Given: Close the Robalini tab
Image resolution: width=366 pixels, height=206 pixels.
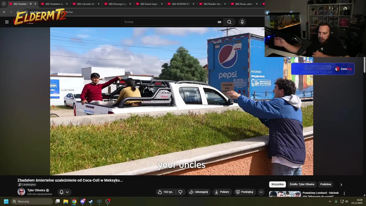Looking at the screenshot, I should [225, 4].
